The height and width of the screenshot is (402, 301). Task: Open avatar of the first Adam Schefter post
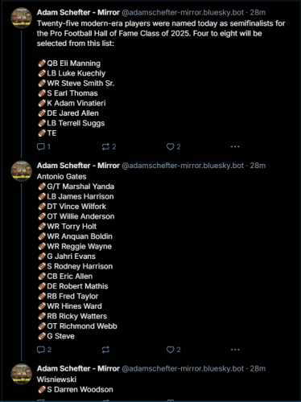(22, 18)
